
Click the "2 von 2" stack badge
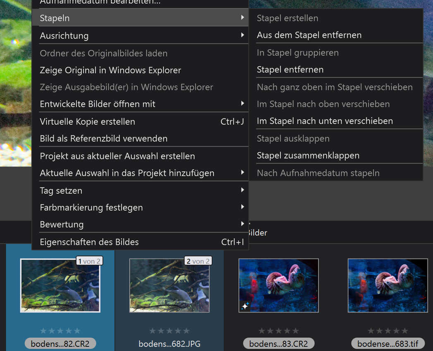(x=198, y=261)
